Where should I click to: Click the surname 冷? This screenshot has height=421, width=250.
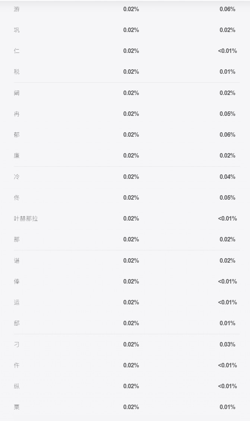[x=17, y=177]
